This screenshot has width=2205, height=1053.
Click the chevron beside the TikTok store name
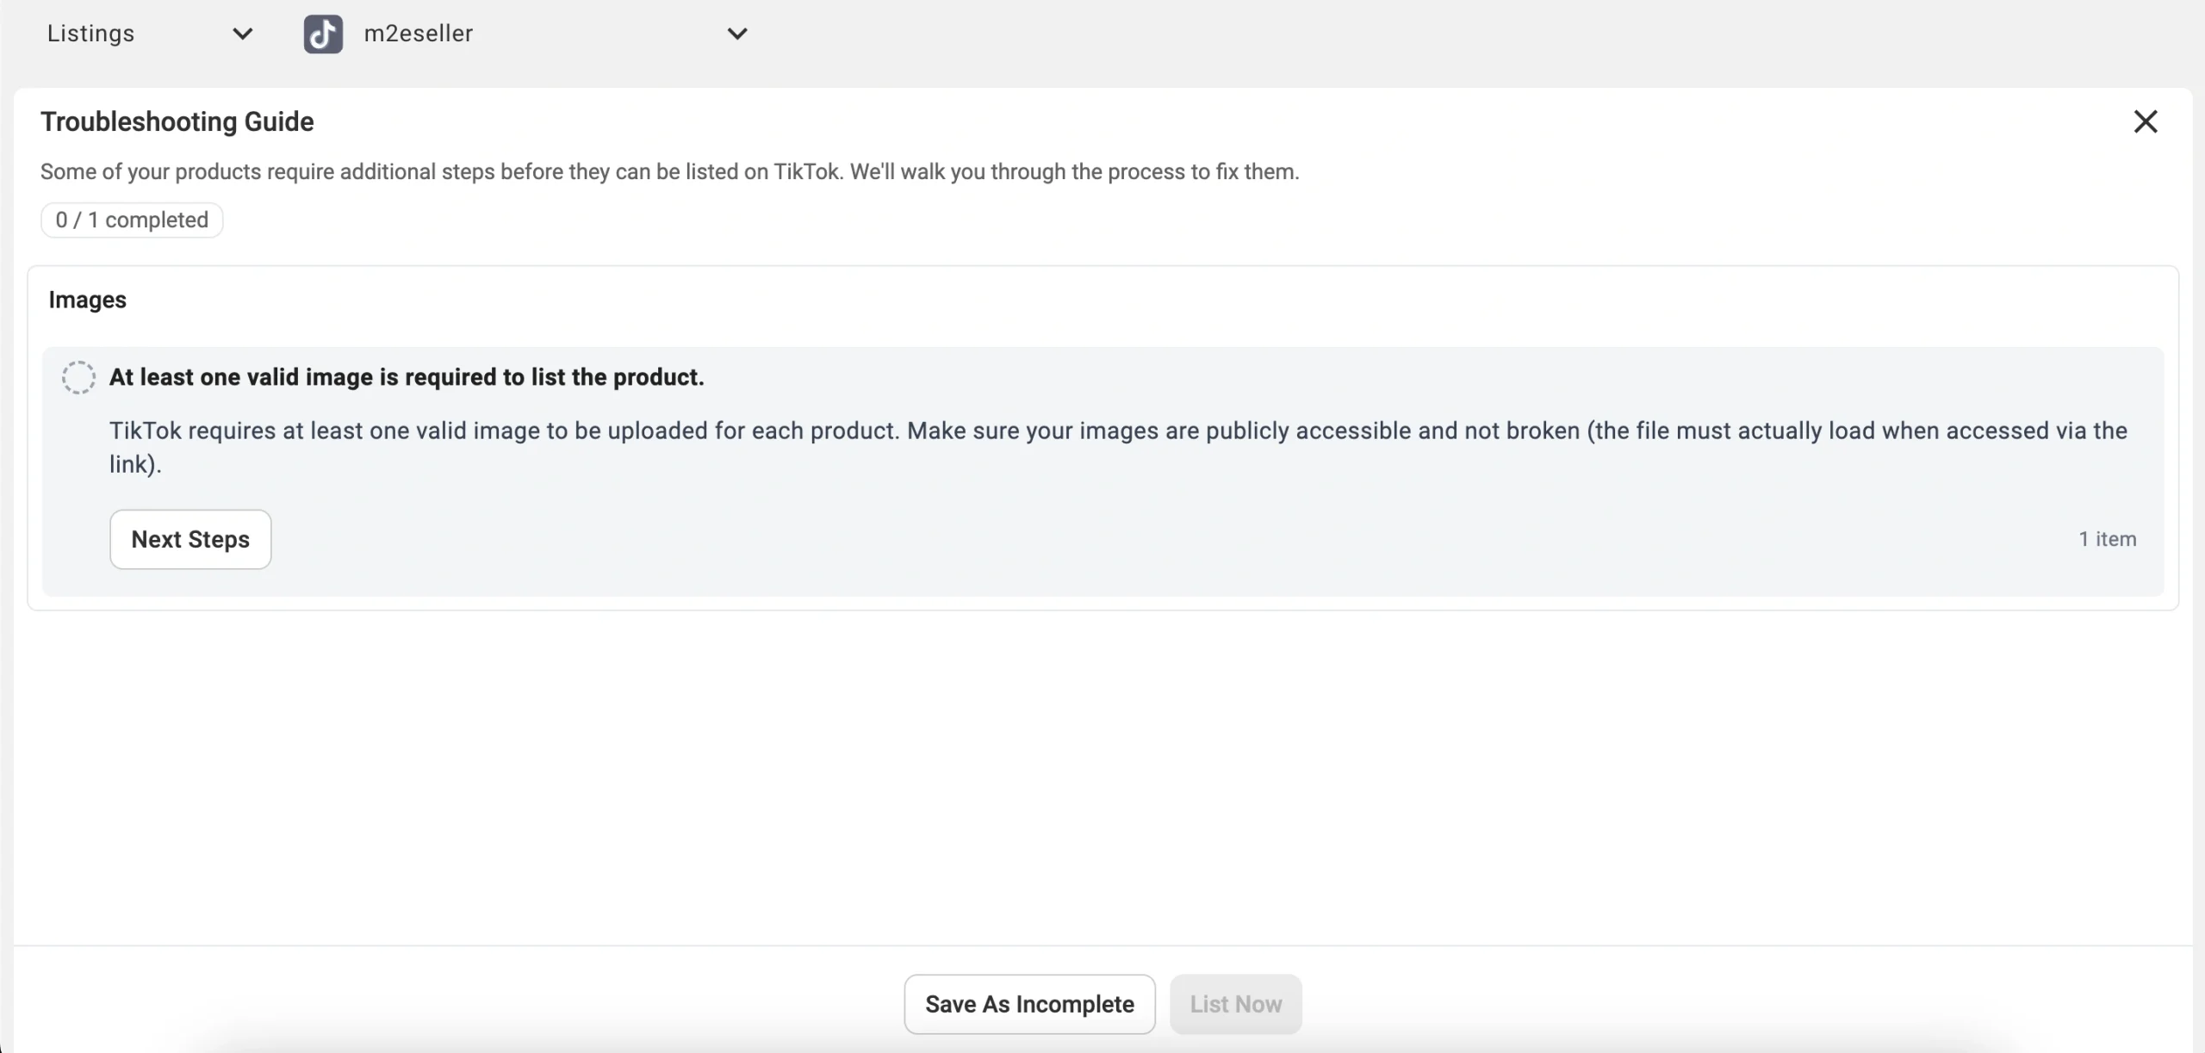point(738,34)
